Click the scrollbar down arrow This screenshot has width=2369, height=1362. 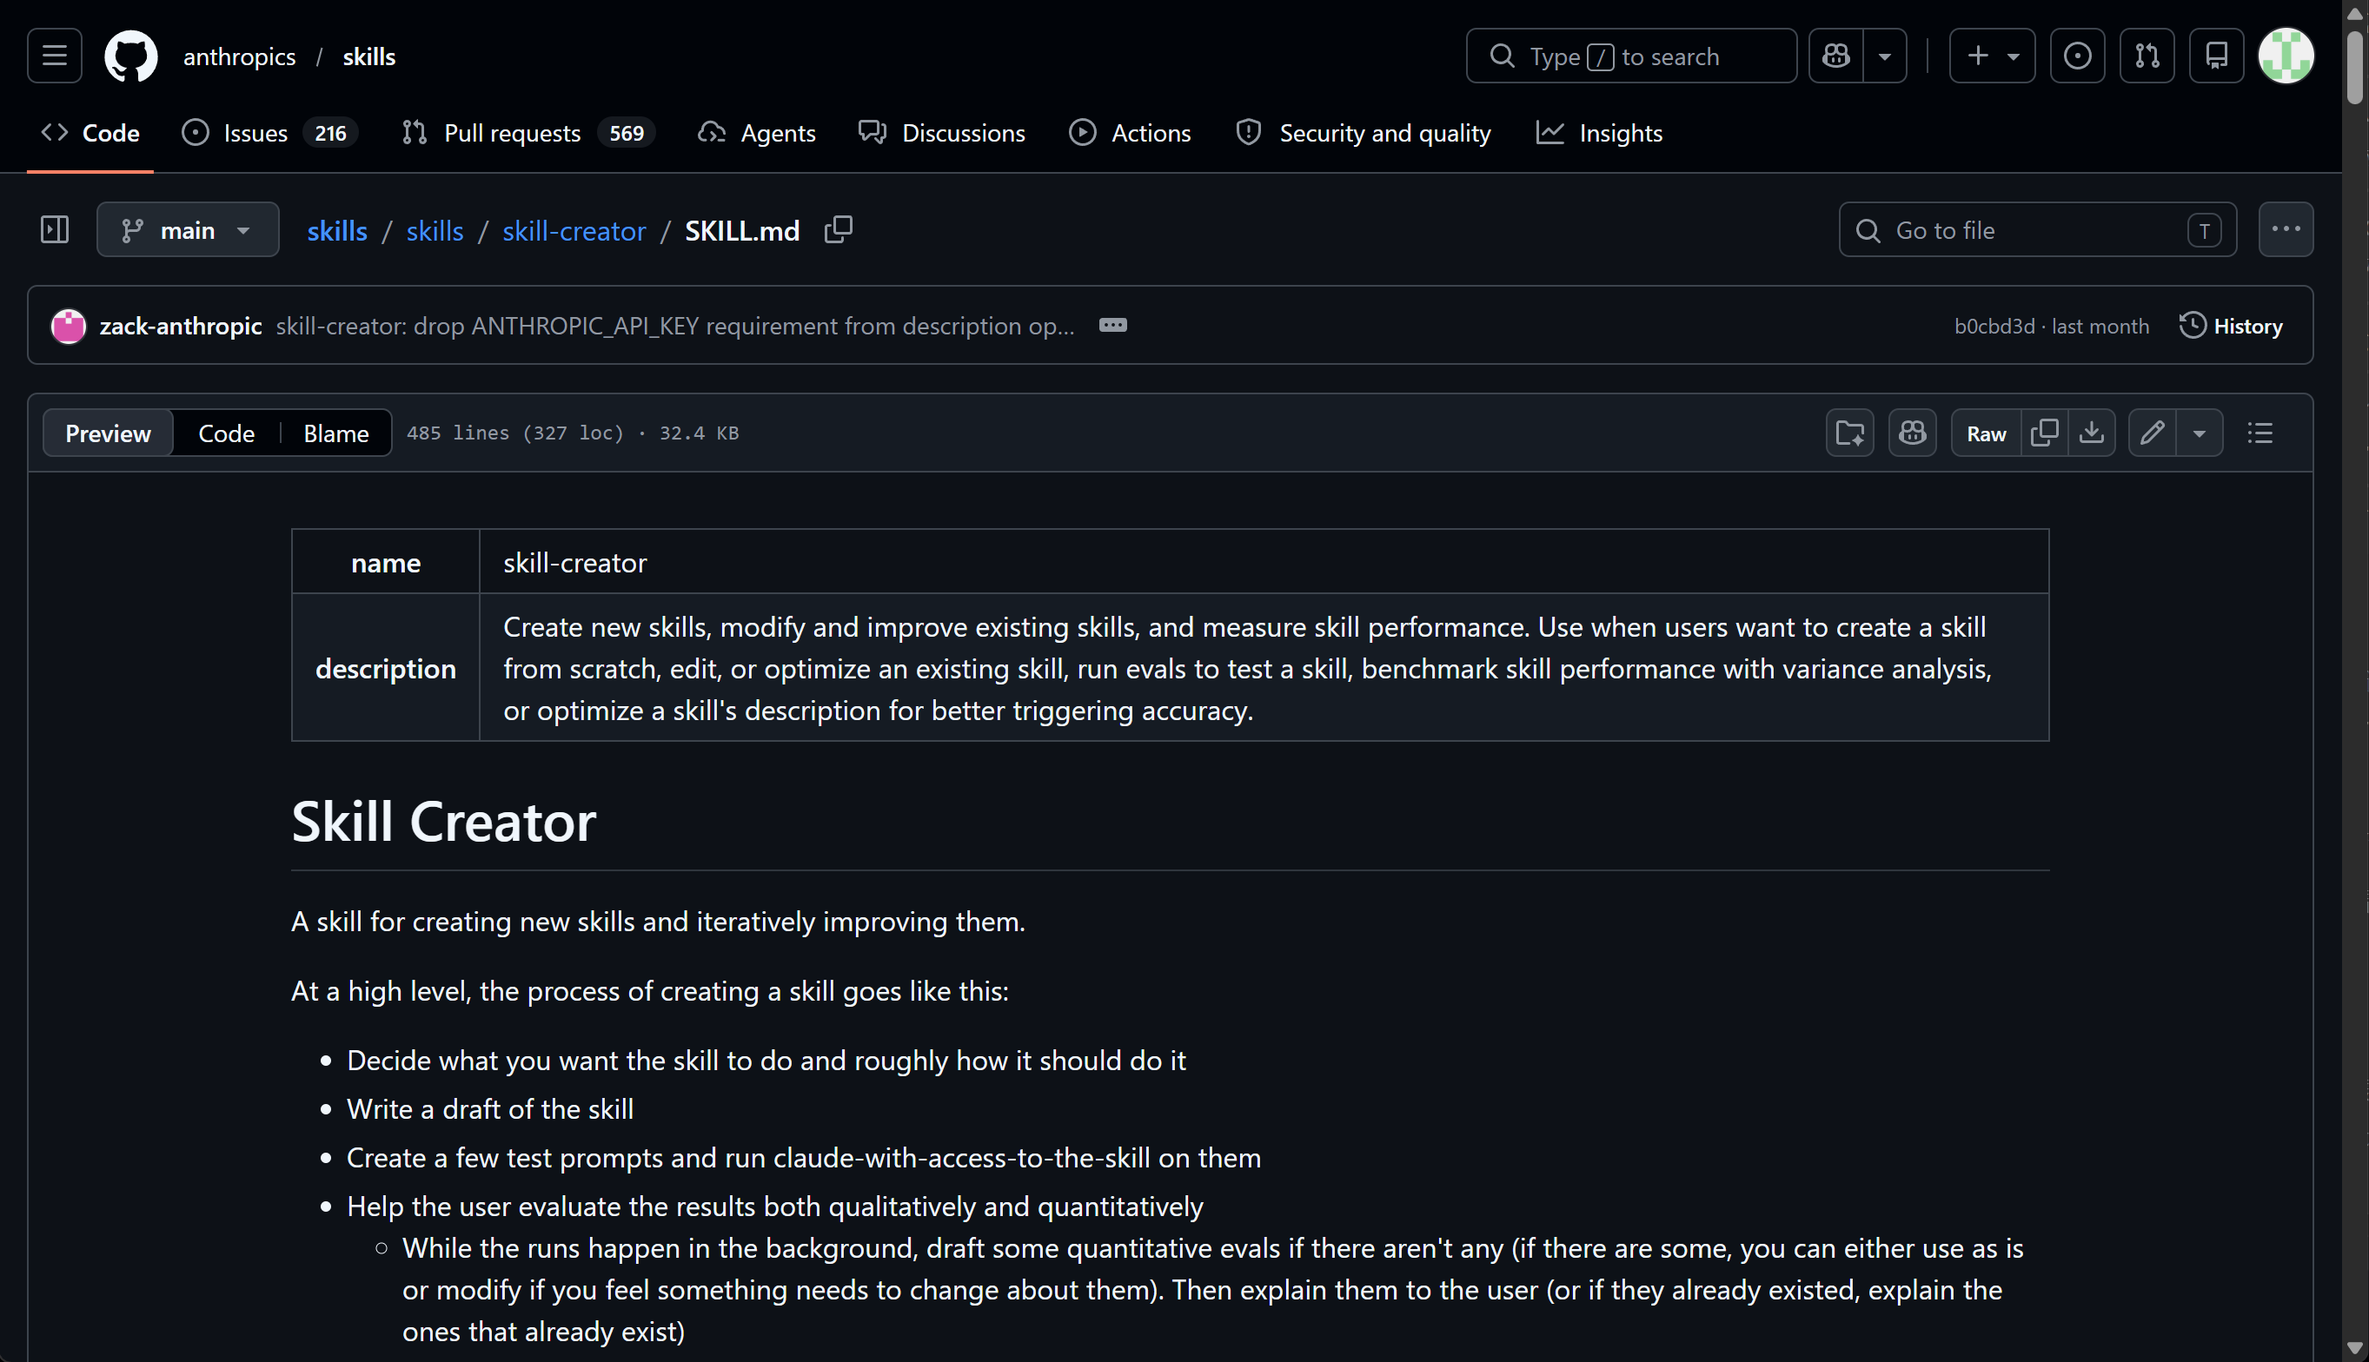click(2355, 1348)
